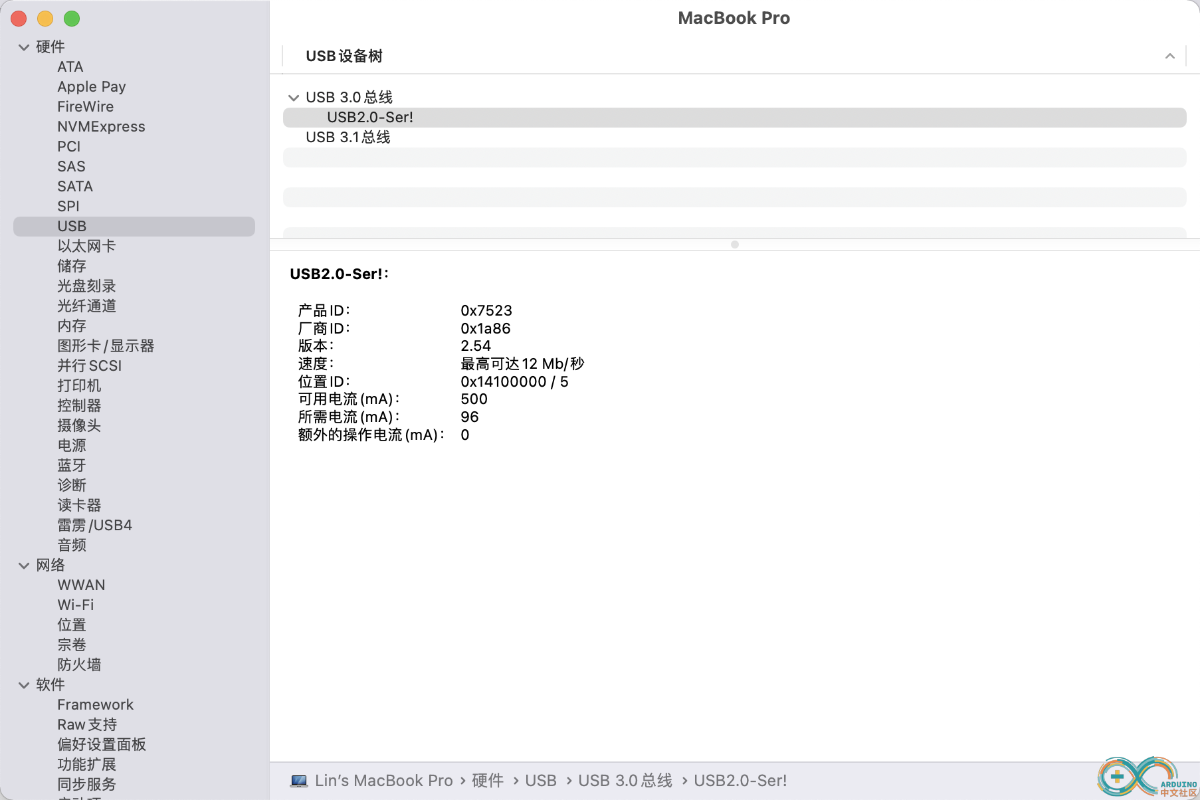This screenshot has height=800, width=1200.
Task: Select SPI in the sidebar
Action: click(x=68, y=207)
